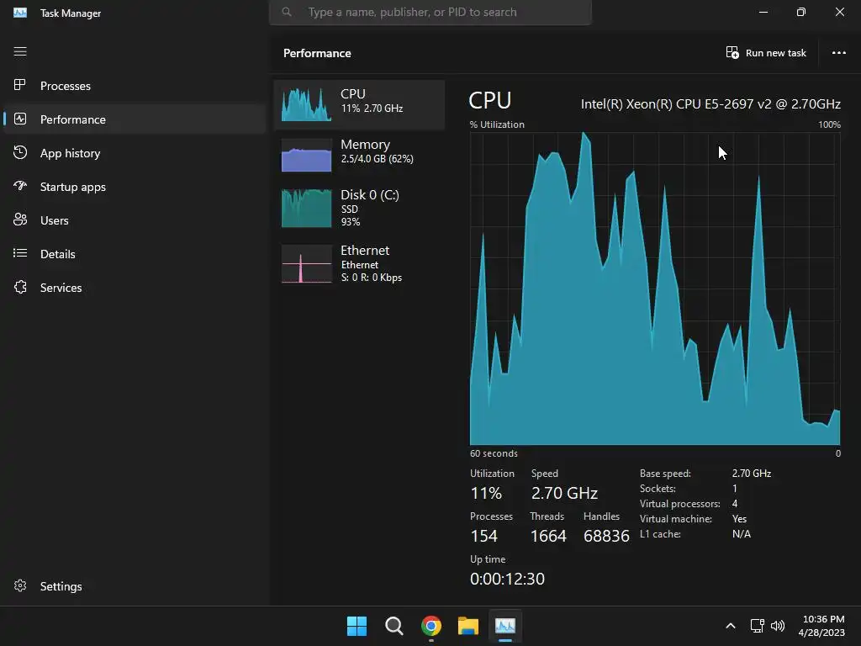Click the CPU mini graph thumbnail
Image resolution: width=861 pixels, height=646 pixels.
click(x=306, y=103)
